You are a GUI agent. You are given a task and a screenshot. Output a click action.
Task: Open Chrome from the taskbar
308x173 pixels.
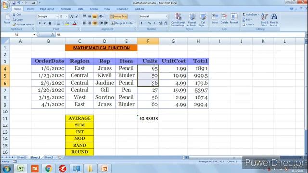(49, 169)
